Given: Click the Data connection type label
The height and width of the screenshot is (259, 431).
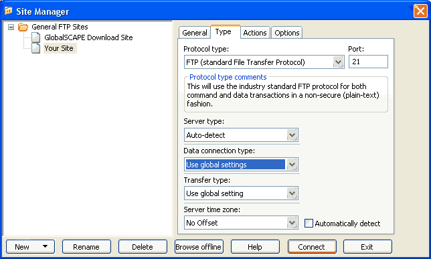Looking at the screenshot, I should coord(219,151).
